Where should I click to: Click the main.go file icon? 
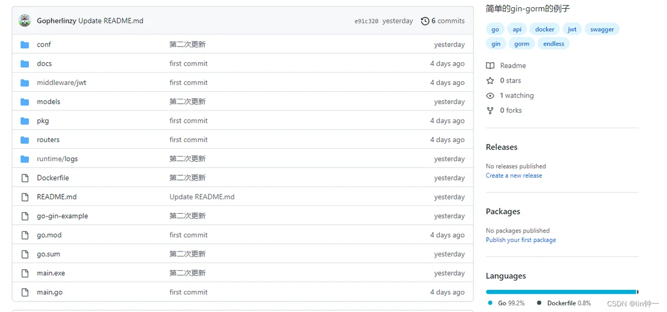click(24, 292)
